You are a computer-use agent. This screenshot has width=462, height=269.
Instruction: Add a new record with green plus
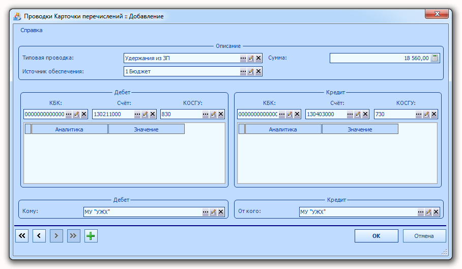(x=91, y=236)
